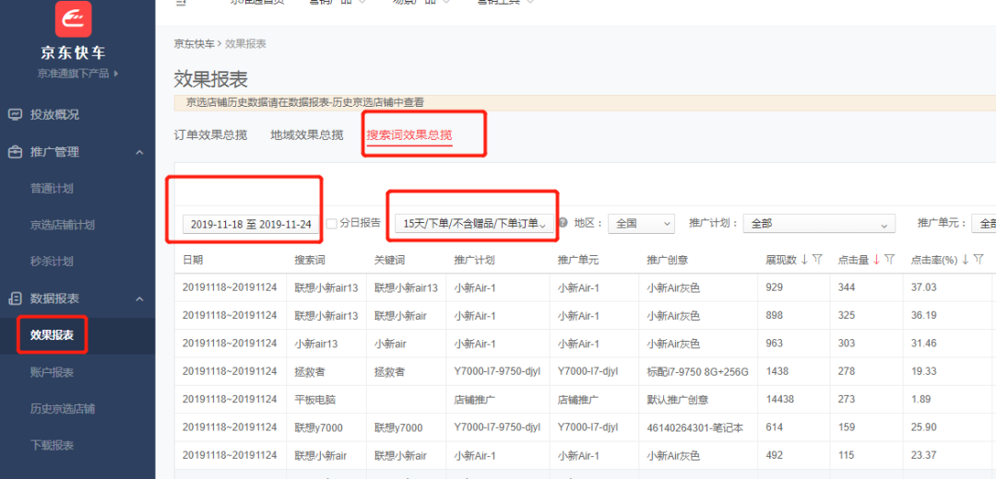Collapse the 数据报表 sidebar section chevron
Image resolution: width=996 pixels, height=479 pixels.
[x=140, y=298]
